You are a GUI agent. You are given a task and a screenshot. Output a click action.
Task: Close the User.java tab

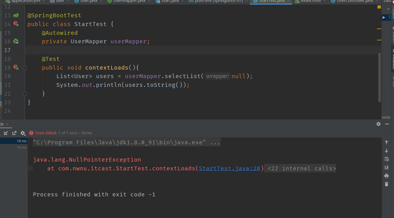point(101,1)
